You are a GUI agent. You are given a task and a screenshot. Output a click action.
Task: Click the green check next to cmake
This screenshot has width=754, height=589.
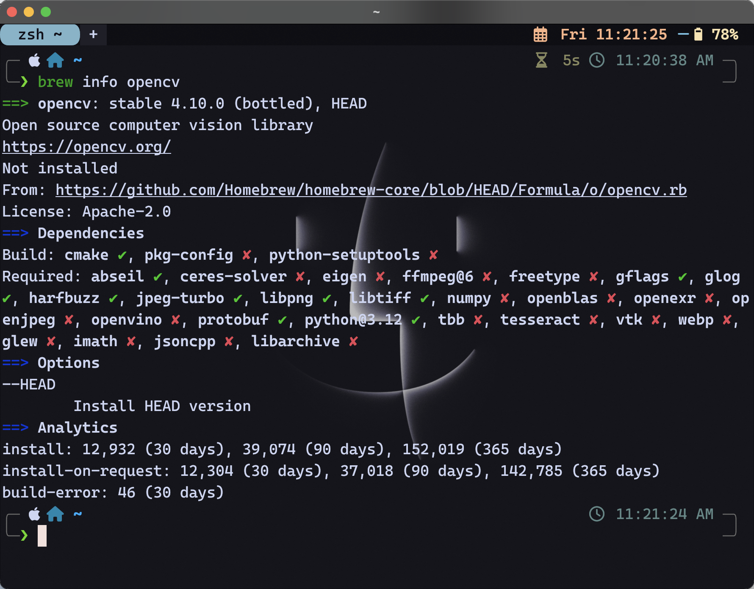pyautogui.click(x=122, y=255)
